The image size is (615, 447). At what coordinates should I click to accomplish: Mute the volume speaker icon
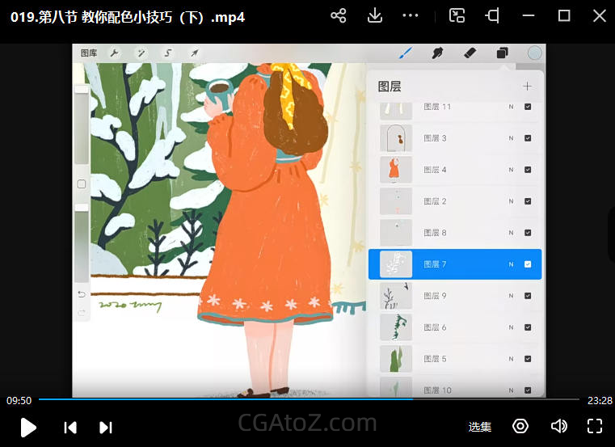click(x=558, y=426)
